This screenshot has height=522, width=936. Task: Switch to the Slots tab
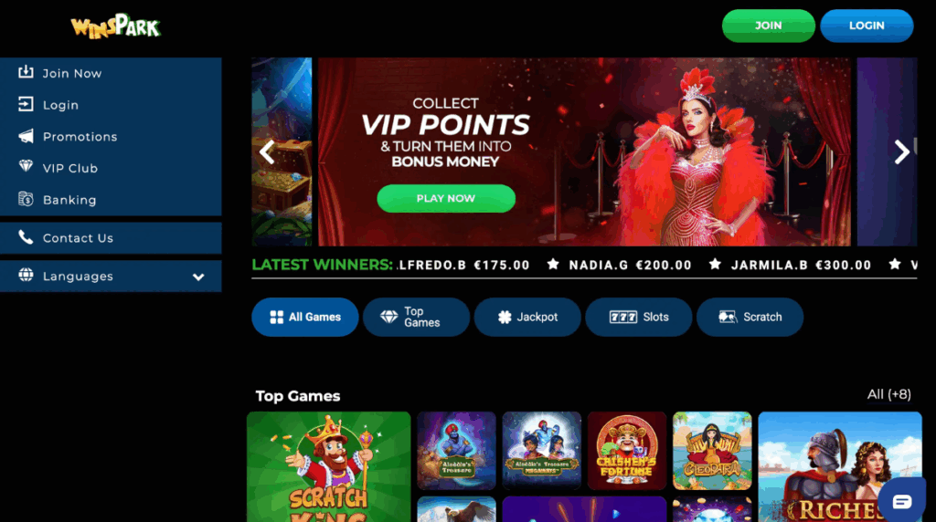tap(639, 317)
